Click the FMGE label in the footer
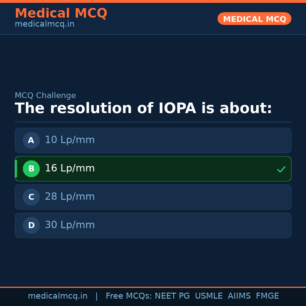This screenshot has width=306, height=306. (267, 296)
